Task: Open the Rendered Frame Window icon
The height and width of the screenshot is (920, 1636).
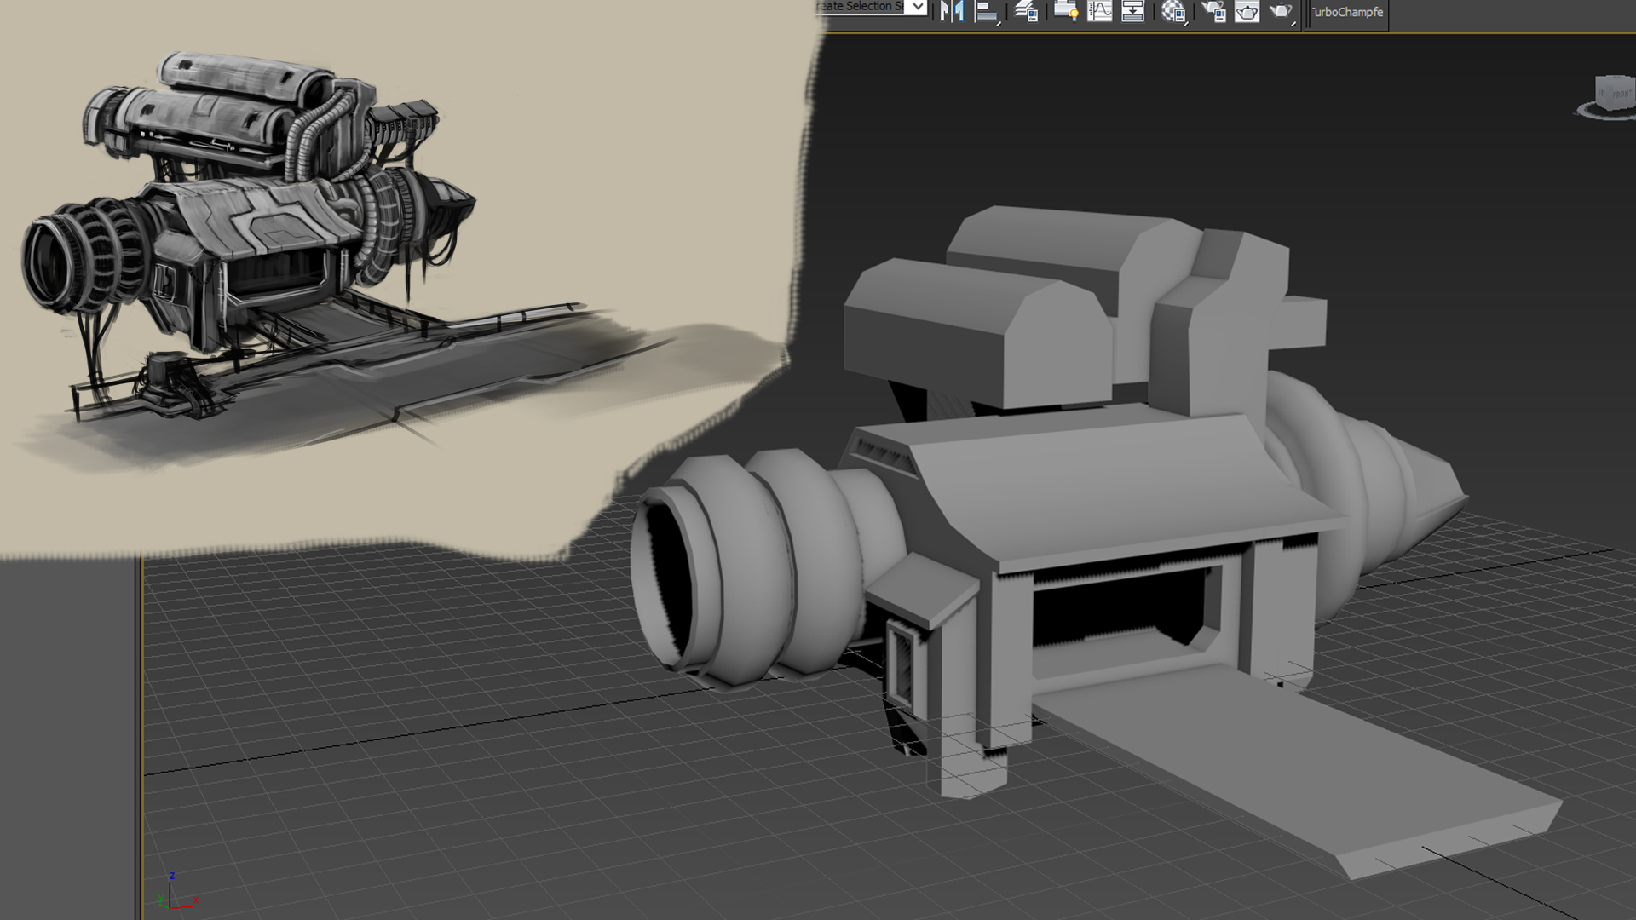Action: point(1247,11)
